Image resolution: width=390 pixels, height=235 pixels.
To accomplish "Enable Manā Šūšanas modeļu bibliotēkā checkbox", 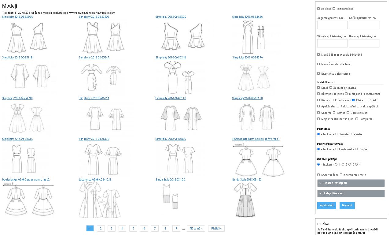I will point(319,55).
